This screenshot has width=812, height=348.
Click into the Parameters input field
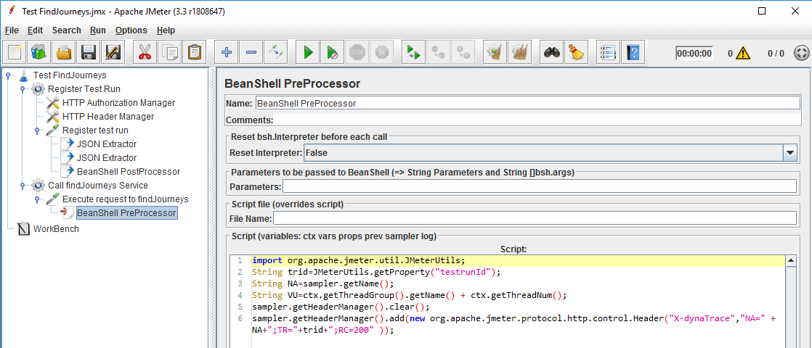[x=539, y=186]
